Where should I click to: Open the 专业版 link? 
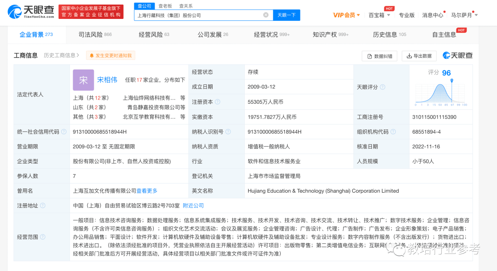click(406, 15)
